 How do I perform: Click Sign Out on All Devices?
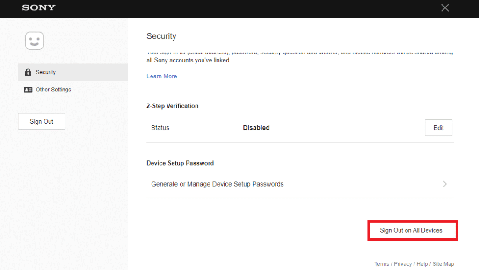coord(411,230)
